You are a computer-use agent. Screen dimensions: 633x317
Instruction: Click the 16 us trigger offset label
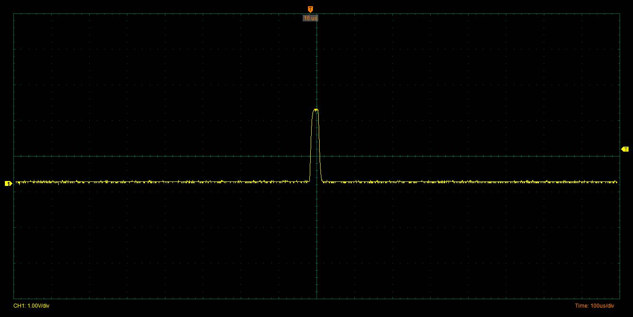(310, 18)
